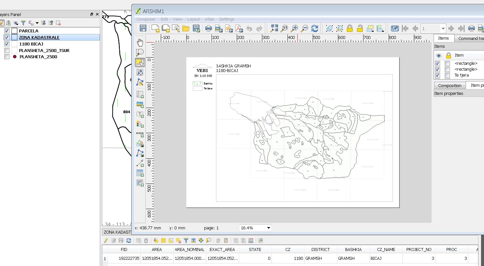Open the Atlas menu
This screenshot has height=266, width=484.
coord(209,19)
